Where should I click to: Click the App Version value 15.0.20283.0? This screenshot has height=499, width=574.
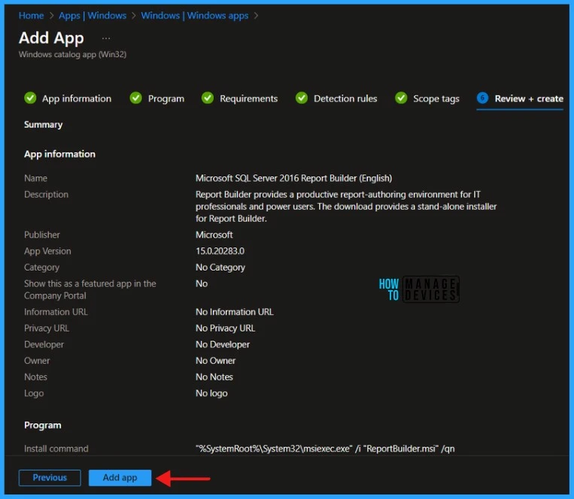pos(220,251)
